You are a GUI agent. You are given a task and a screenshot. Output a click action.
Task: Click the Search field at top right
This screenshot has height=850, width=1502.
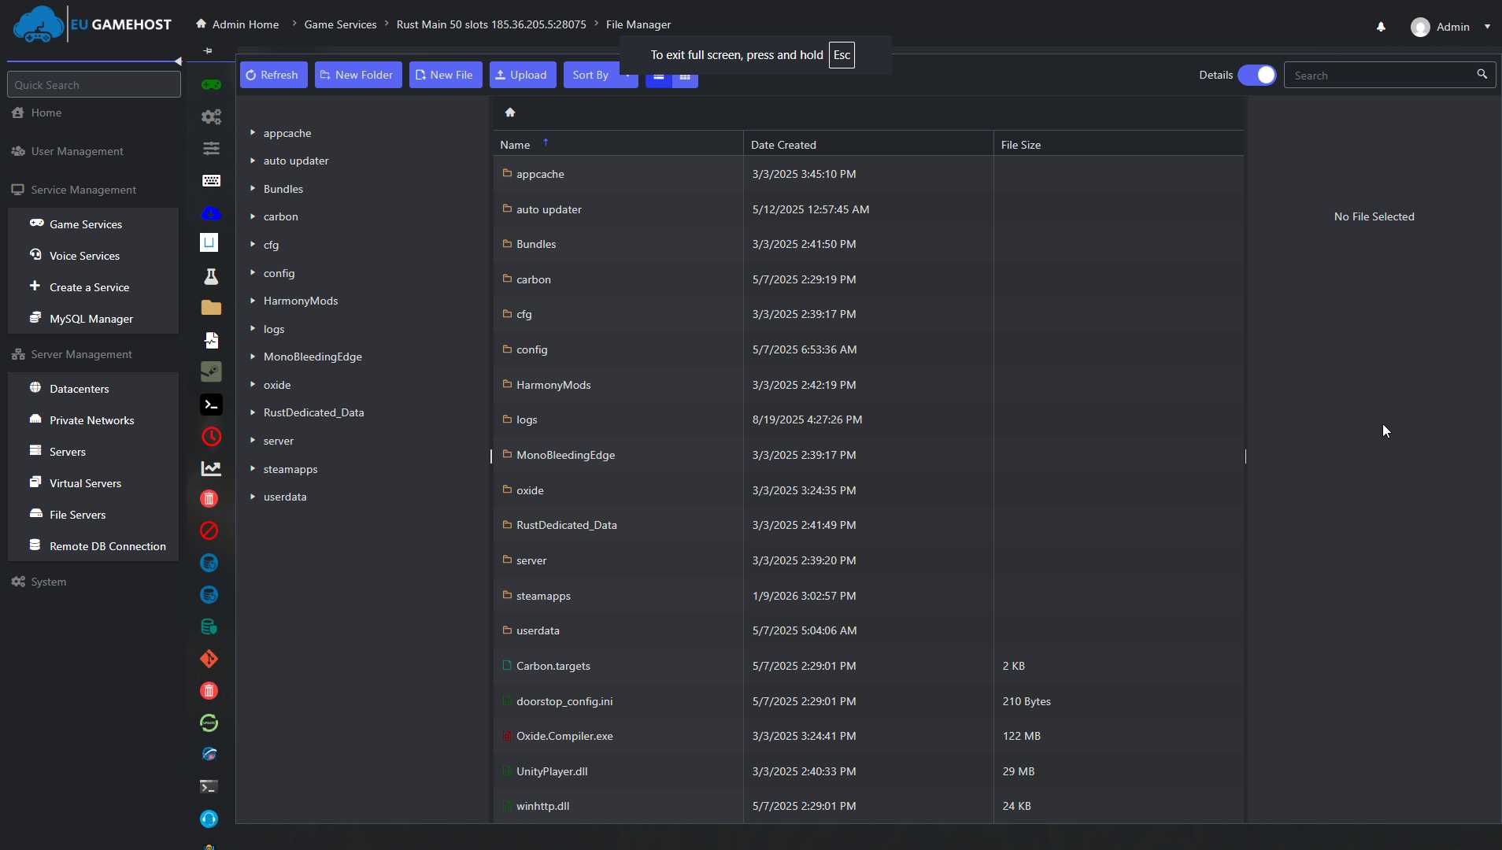[1387, 74]
